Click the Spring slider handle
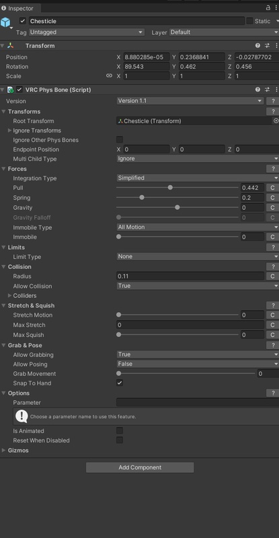The height and width of the screenshot is (538, 279). (142, 197)
